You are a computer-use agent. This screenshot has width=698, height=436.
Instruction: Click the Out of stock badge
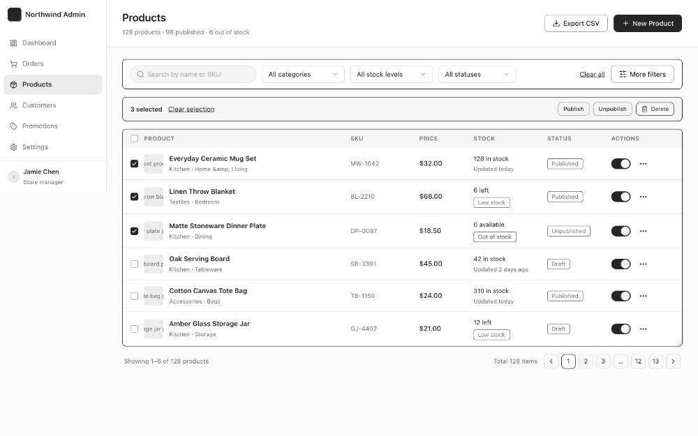pos(495,237)
